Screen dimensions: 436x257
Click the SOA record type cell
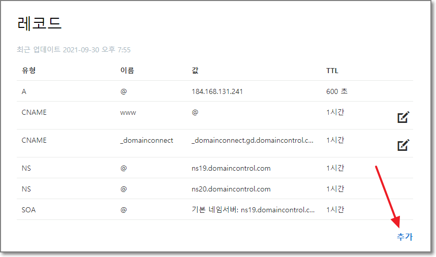coord(28,210)
